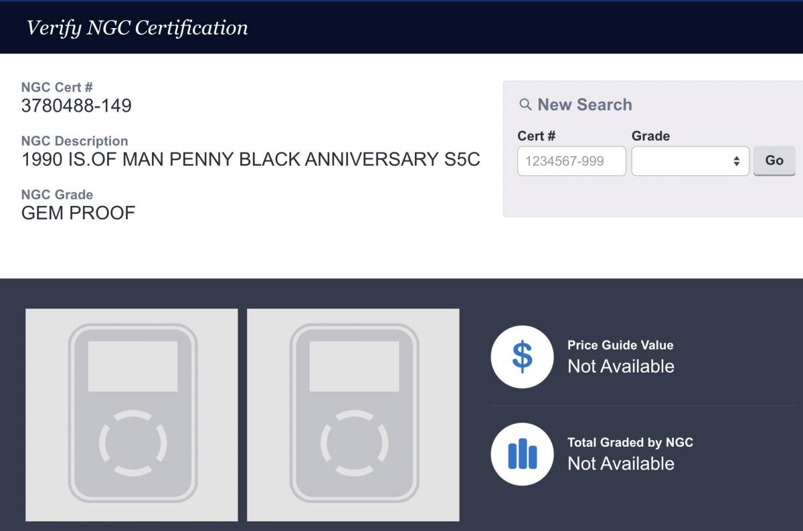Select the cert number 3780488-149
This screenshot has width=803, height=531.
coord(76,106)
